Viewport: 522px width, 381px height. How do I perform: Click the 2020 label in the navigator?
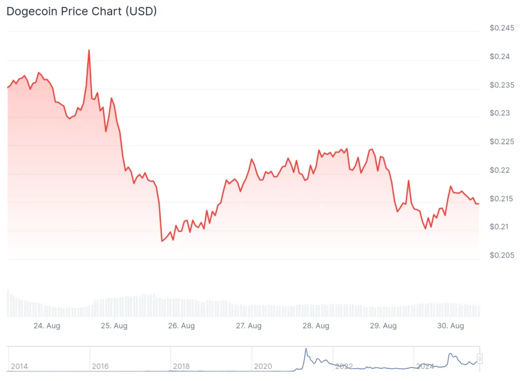coord(263,366)
